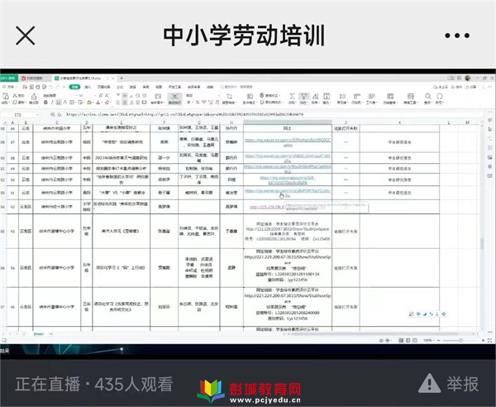
Task: Tap the 举报 report button
Action: tap(448, 384)
